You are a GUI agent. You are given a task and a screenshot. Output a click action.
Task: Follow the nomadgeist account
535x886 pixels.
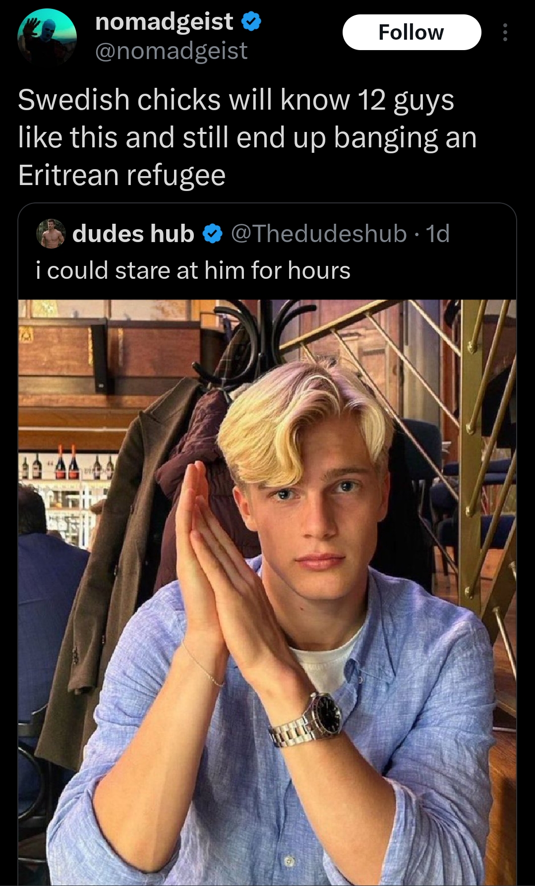click(x=412, y=32)
